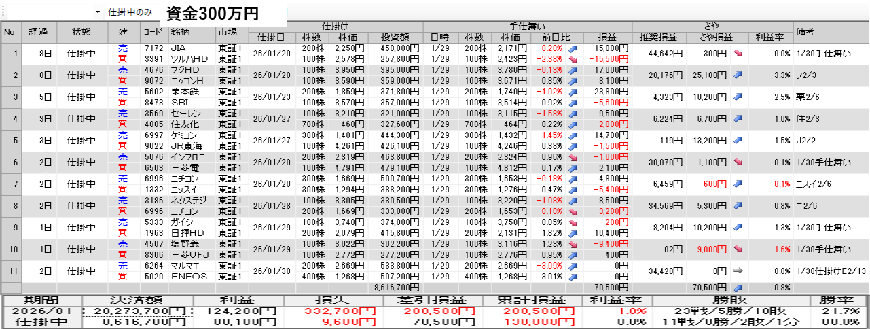Click the red down arrow beside インフロニ's 前日比
This screenshot has width=870, height=329.
[573, 157]
